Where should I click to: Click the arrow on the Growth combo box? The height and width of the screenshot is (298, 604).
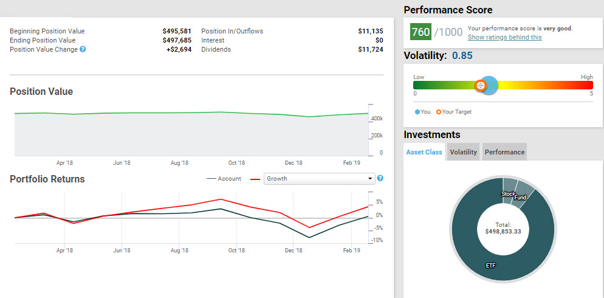369,179
